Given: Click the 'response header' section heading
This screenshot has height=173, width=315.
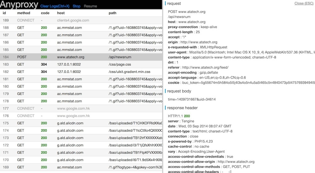Looking at the screenshot, I should click(x=182, y=108).
